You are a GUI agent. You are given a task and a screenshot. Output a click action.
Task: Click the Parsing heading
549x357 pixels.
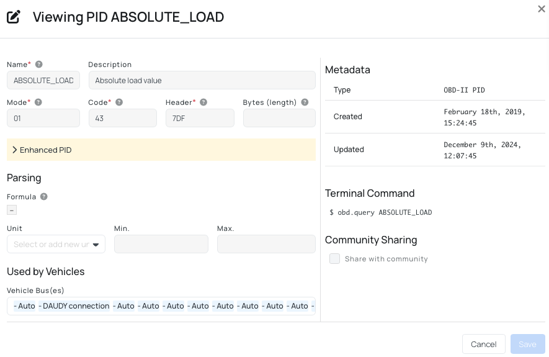click(x=24, y=178)
